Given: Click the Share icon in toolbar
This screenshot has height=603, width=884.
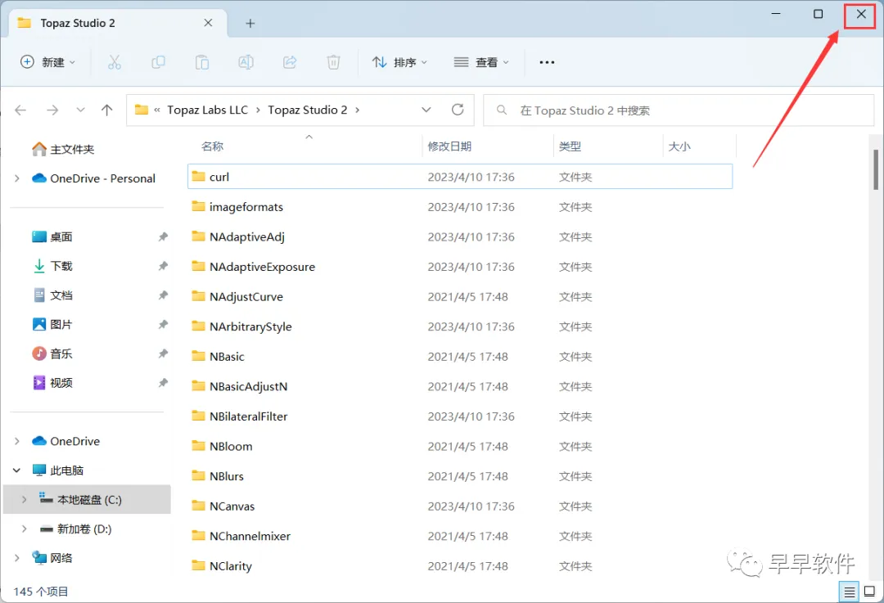Looking at the screenshot, I should (x=290, y=62).
